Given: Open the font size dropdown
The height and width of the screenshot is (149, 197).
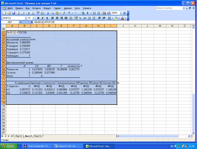Looking at the screenshot, I should (x=33, y=18).
